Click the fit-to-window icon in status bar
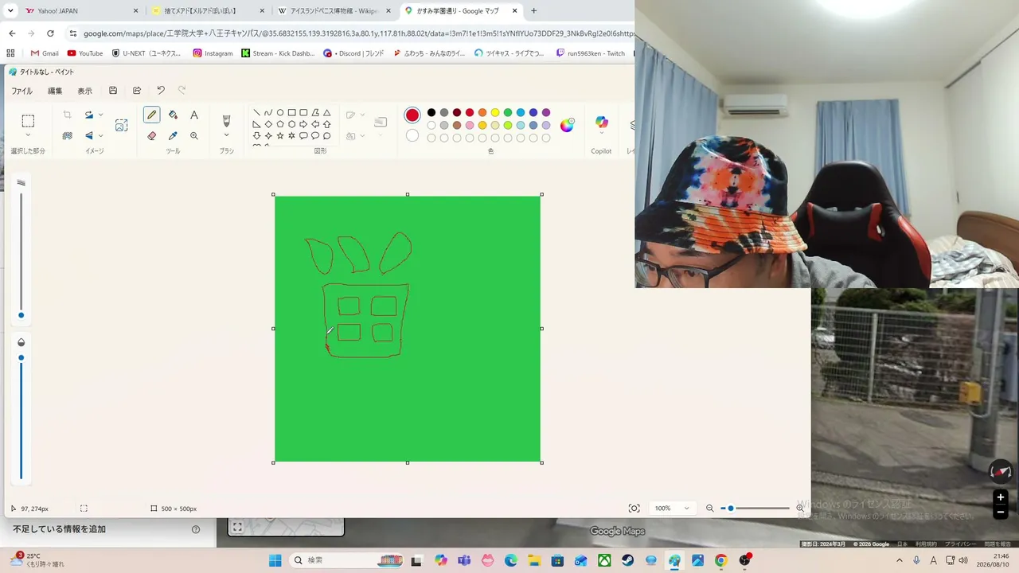The height and width of the screenshot is (573, 1019). (634, 509)
